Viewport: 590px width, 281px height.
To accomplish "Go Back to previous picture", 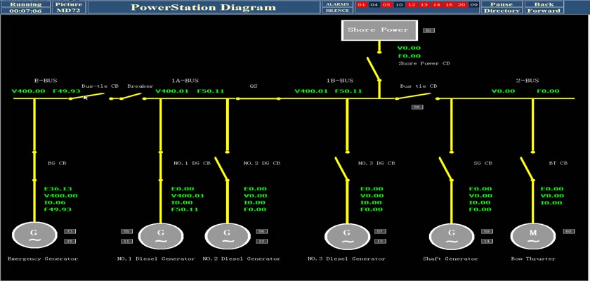I will point(544,4).
